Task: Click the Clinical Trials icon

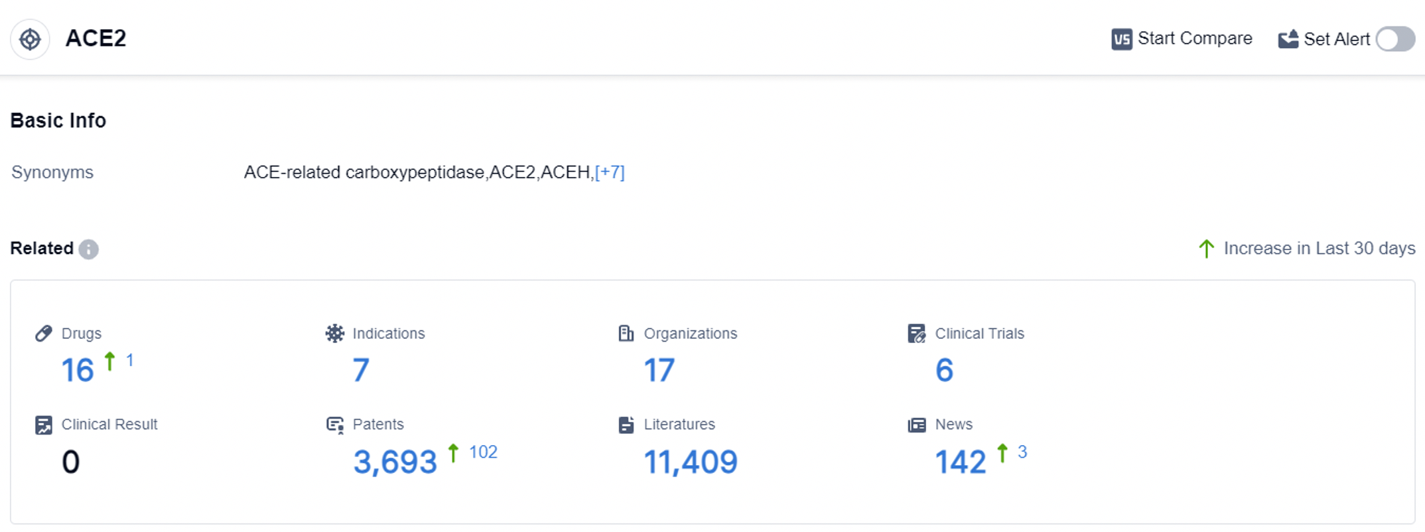Action: coord(917,334)
